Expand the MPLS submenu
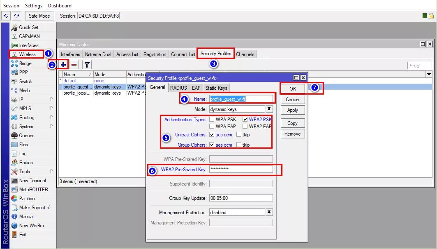 click(x=51, y=108)
